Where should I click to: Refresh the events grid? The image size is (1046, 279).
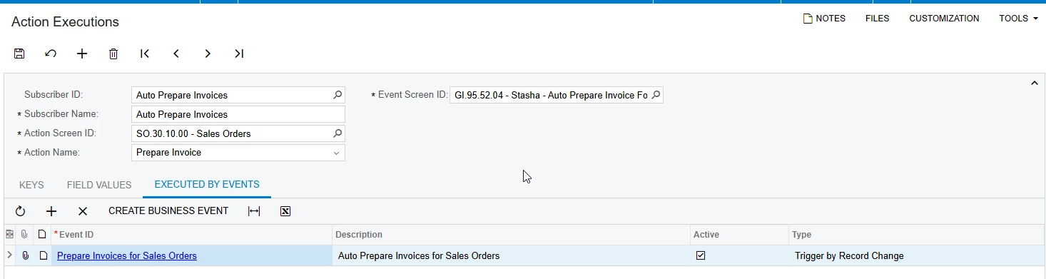tap(20, 211)
